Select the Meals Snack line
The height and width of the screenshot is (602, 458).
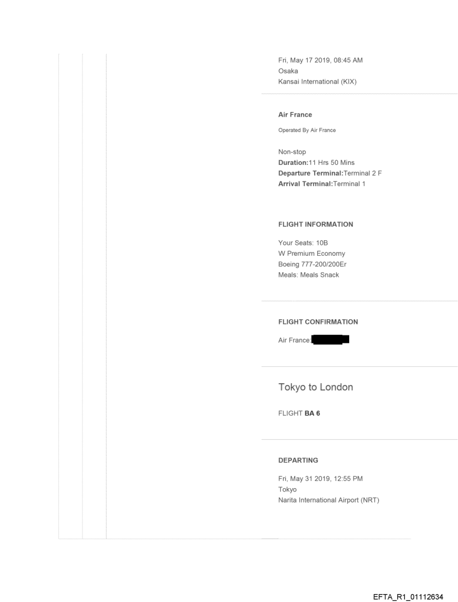click(x=309, y=275)
